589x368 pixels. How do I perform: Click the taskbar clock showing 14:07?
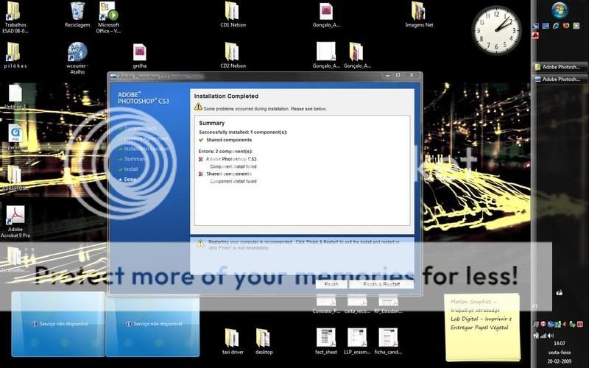click(x=560, y=343)
